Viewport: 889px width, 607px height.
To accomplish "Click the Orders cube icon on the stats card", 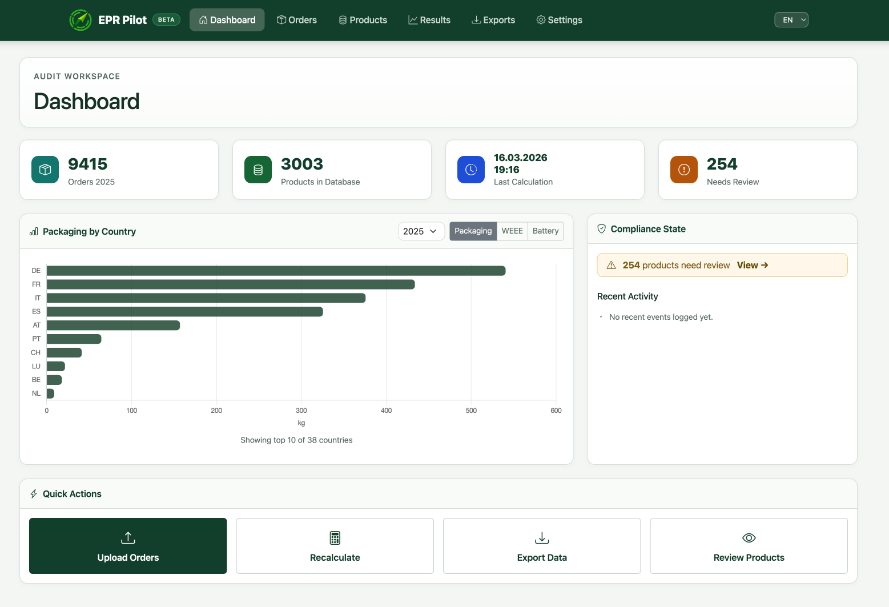I will click(x=45, y=170).
